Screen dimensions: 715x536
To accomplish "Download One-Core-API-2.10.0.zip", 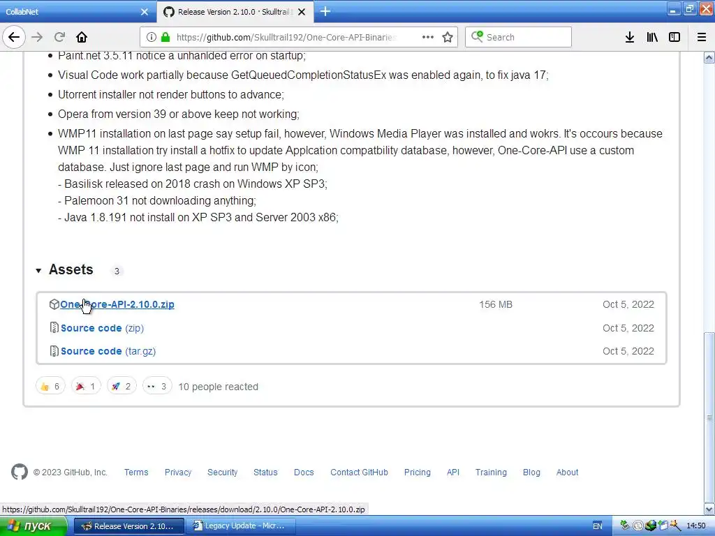I will tap(117, 304).
